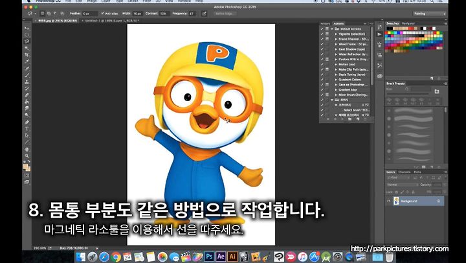Toggle checkmark for Sepia Toning (layer) action
This screenshot has width=466, height=263.
coord(322,74)
